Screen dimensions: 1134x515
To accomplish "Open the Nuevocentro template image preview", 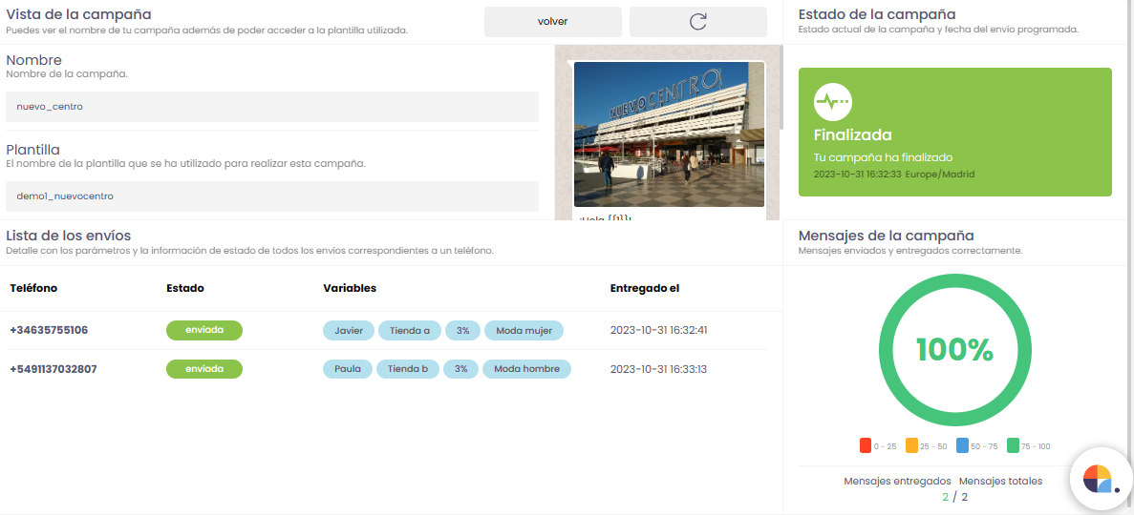I will (669, 134).
